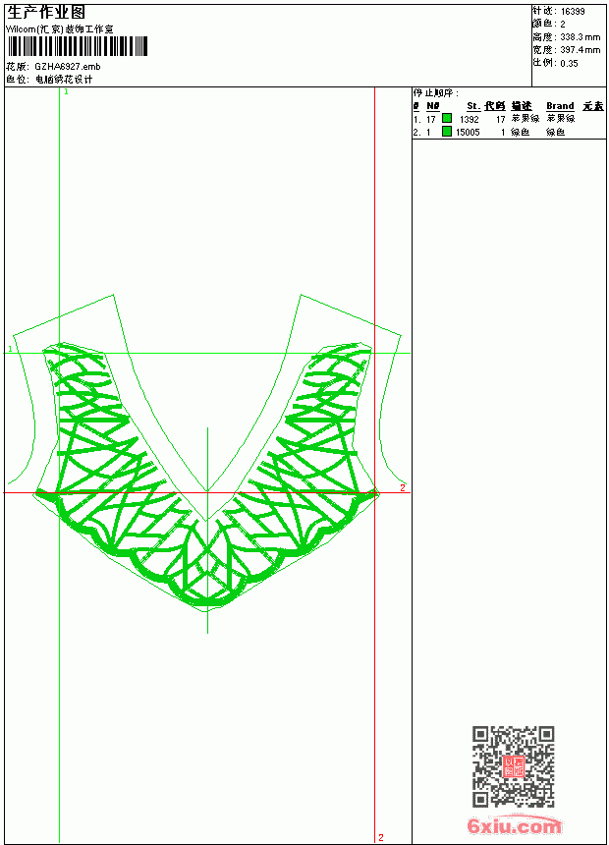This screenshot has width=609, height=845.
Task: Select stop row with 1392 stitches
Action: [494, 119]
